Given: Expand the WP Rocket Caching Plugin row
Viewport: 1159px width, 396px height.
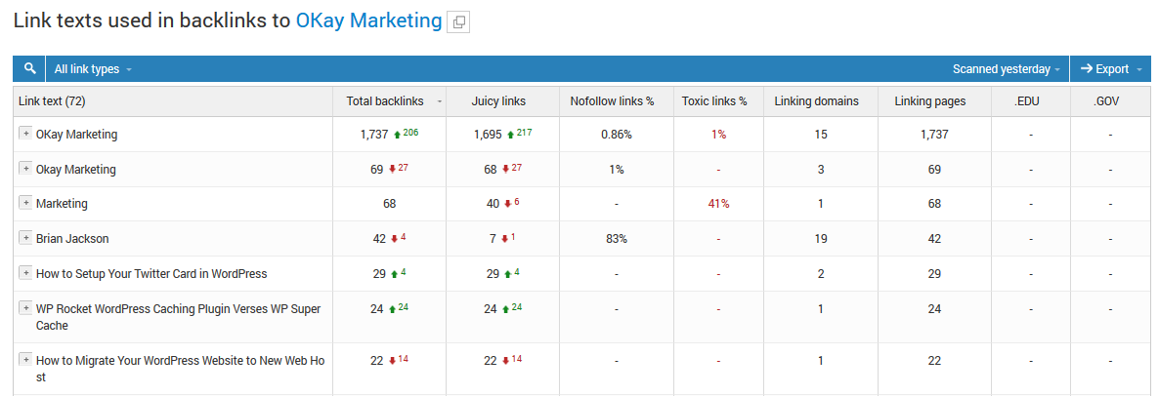Looking at the screenshot, I should point(25,307).
